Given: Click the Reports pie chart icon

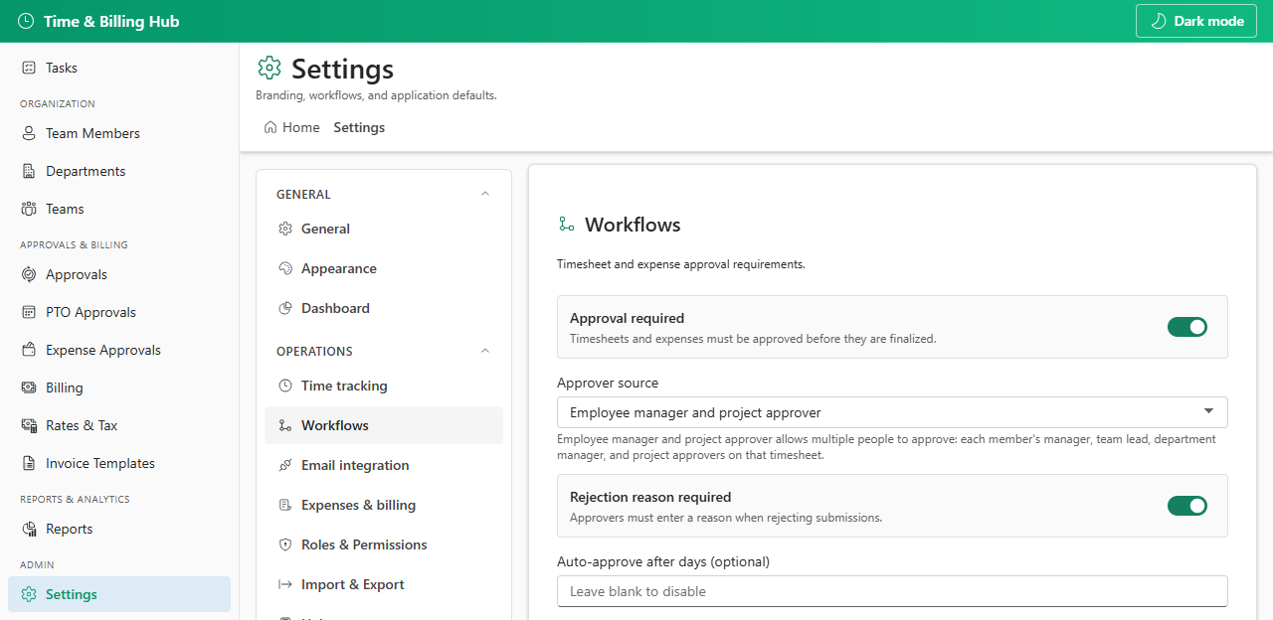Looking at the screenshot, I should (x=29, y=529).
